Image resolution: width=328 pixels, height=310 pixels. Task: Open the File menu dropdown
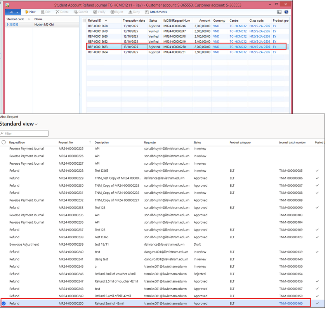13,12
